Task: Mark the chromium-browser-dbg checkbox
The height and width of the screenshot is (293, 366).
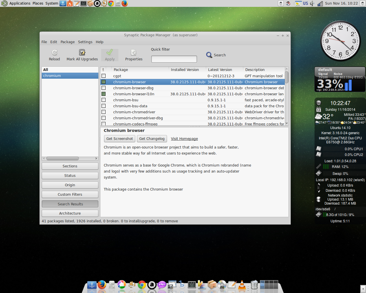Action: click(104, 88)
